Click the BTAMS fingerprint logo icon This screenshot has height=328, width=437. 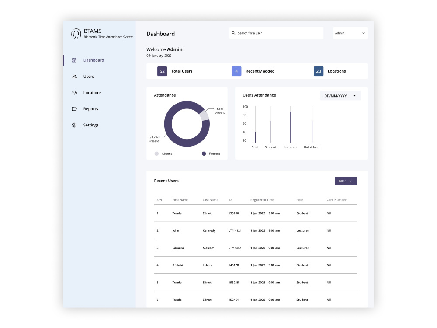pos(76,34)
